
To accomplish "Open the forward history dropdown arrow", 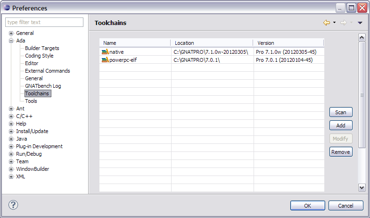I will (351, 23).
